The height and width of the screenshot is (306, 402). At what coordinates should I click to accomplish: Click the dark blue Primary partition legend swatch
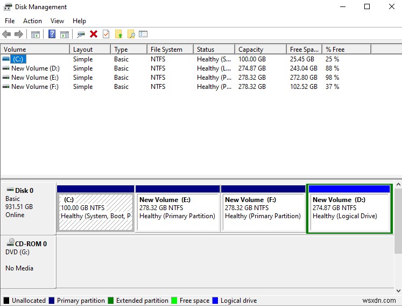click(52, 301)
